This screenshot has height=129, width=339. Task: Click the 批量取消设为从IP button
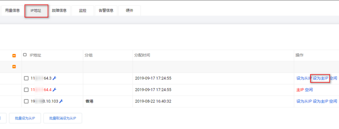(63, 118)
